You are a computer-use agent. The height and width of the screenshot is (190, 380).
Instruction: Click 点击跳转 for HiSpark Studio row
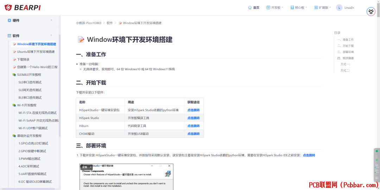click(x=194, y=118)
